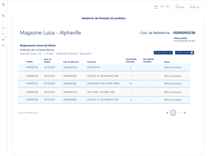208x156 pixels.
Task: Click order number 040002355
Action: 32,84
